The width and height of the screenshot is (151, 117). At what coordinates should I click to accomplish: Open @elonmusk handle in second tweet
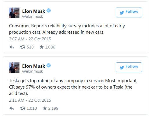click(x=33, y=71)
